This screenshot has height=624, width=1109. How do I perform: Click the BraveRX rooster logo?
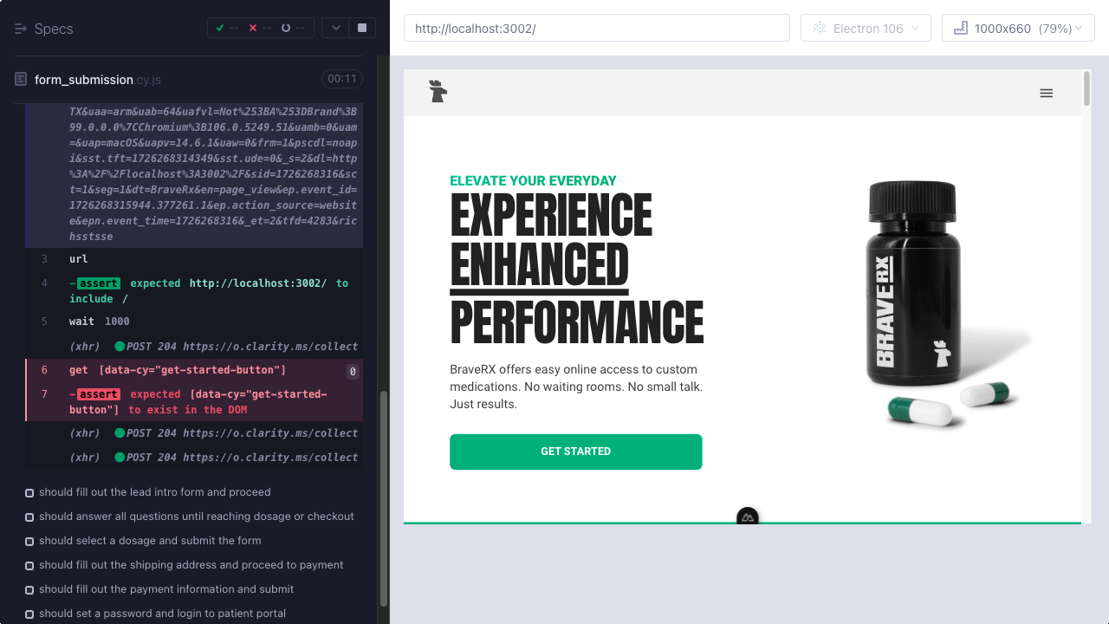(438, 92)
